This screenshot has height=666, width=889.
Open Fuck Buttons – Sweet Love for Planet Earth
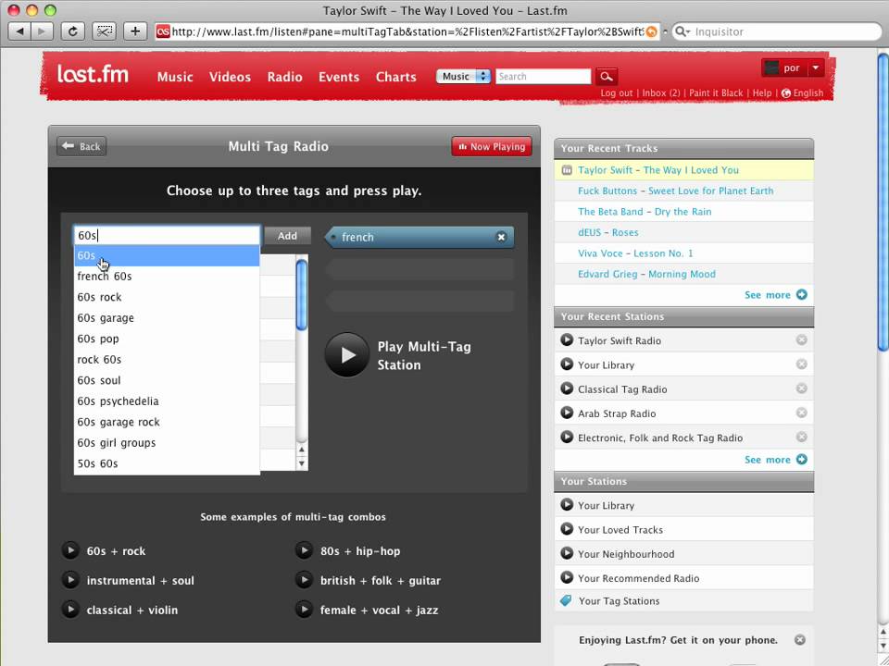click(675, 191)
